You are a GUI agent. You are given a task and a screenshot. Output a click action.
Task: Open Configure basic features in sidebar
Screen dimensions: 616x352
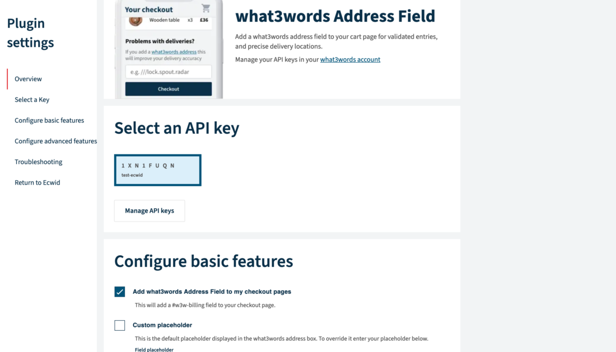coord(49,120)
